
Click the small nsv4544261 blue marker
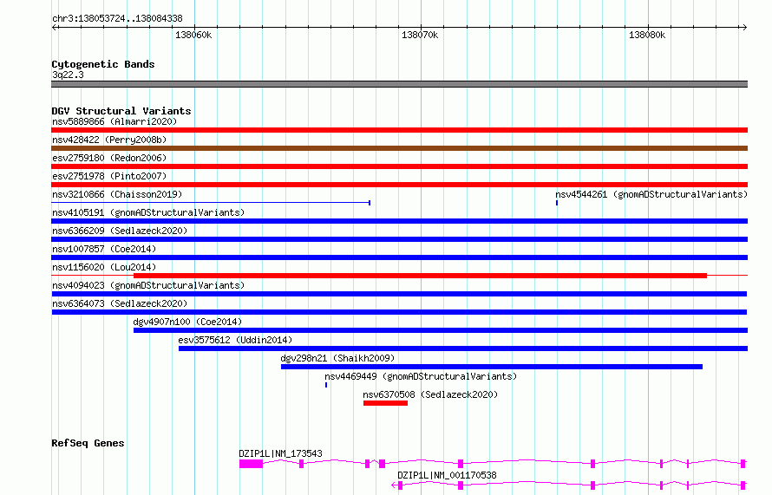pos(557,203)
